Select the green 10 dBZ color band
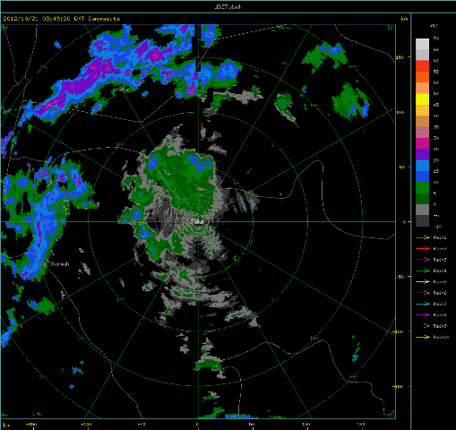Viewport: 456px width, 430px height. point(422,187)
